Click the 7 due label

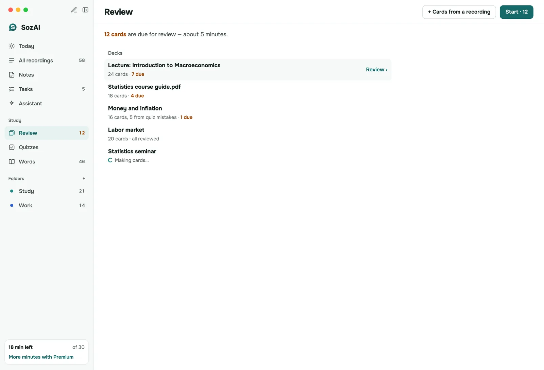pos(138,74)
